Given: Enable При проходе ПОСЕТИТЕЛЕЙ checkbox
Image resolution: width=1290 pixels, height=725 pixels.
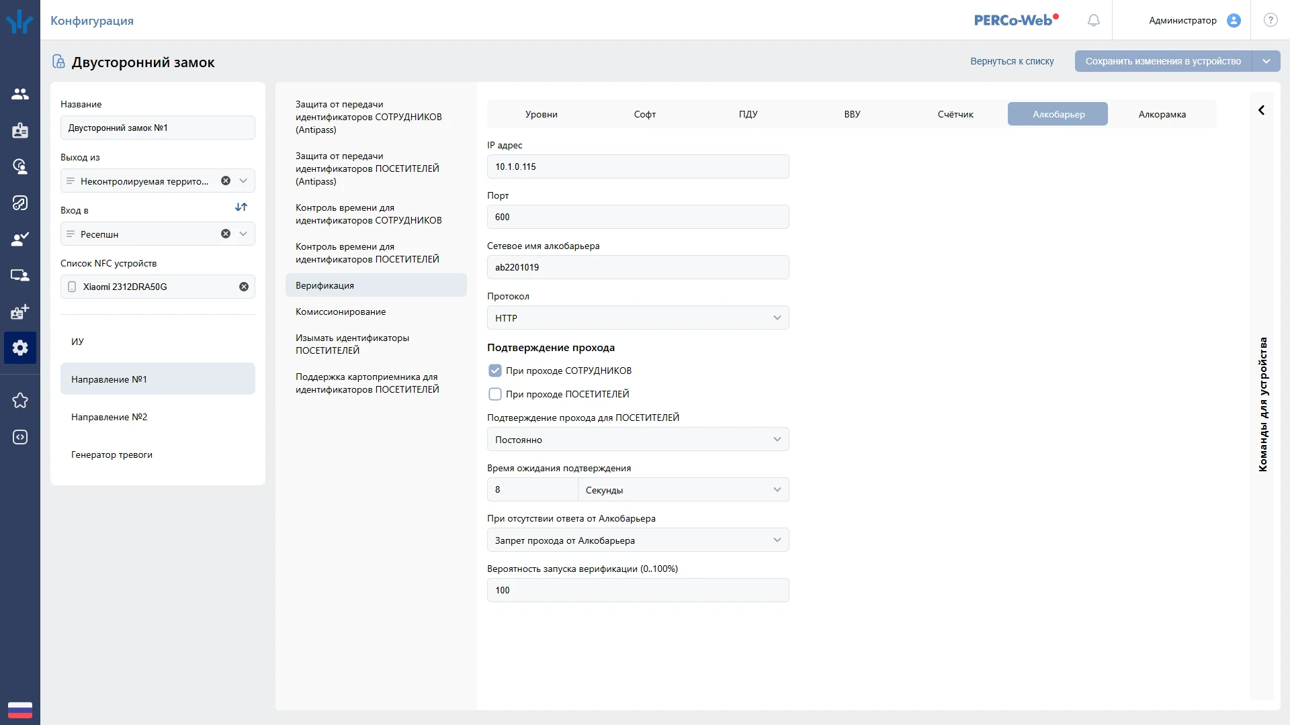Looking at the screenshot, I should [495, 394].
